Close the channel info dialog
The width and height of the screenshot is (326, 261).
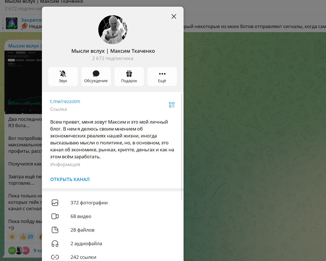[x=174, y=16]
